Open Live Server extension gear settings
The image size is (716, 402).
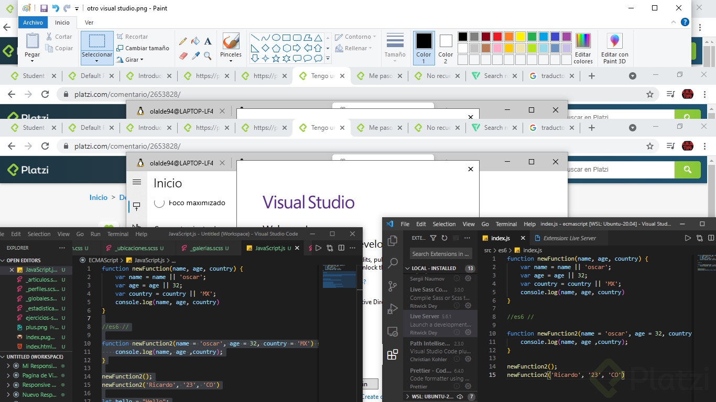[x=468, y=333]
